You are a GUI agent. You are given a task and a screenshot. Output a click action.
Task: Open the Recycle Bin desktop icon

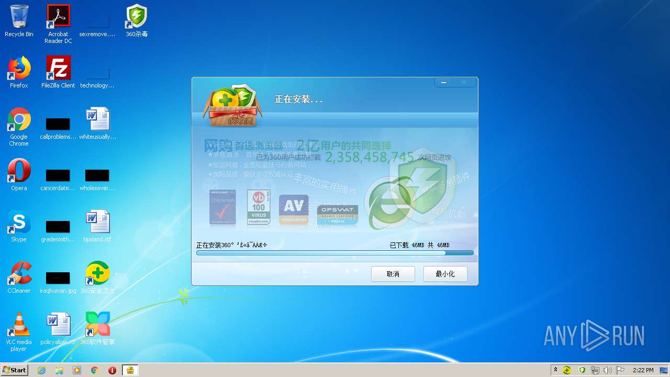pyautogui.click(x=19, y=21)
